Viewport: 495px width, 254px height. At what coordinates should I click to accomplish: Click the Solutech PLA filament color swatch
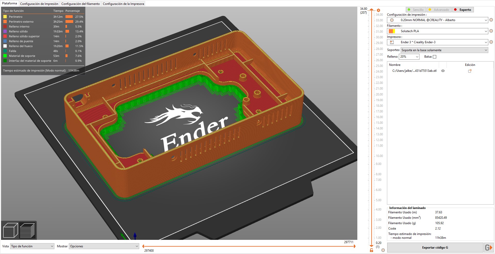point(392,31)
